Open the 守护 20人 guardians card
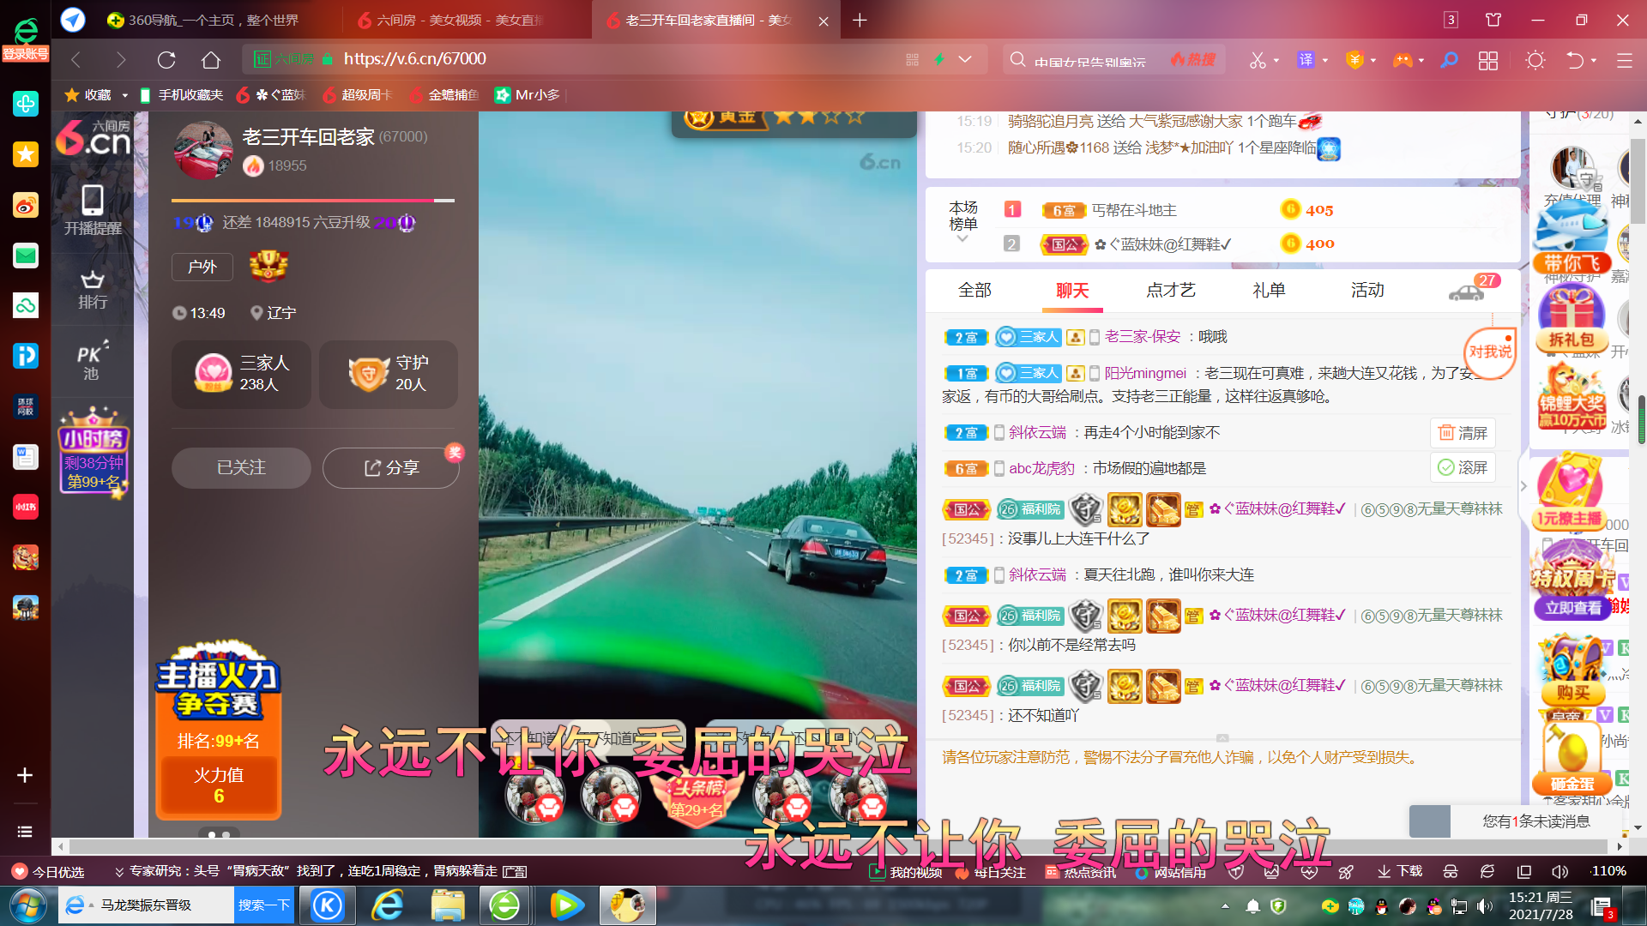Image resolution: width=1647 pixels, height=926 pixels. point(389,374)
